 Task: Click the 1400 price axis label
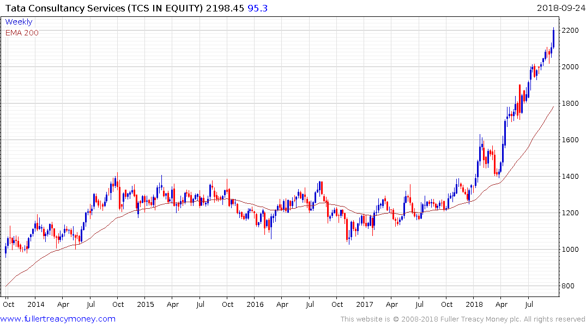570,177
